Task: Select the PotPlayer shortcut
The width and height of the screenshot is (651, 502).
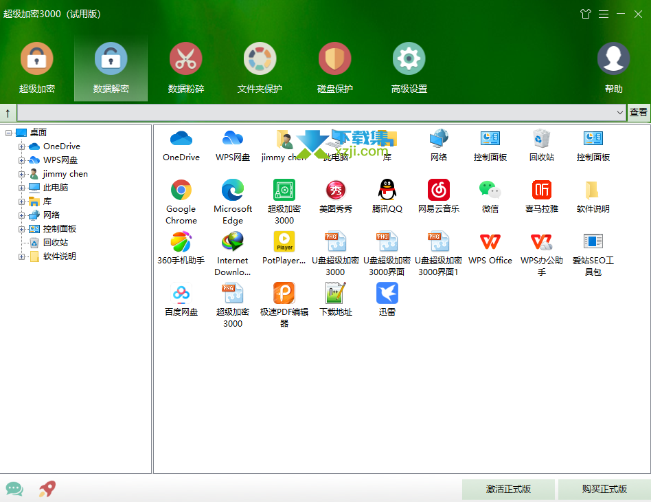Action: (284, 249)
